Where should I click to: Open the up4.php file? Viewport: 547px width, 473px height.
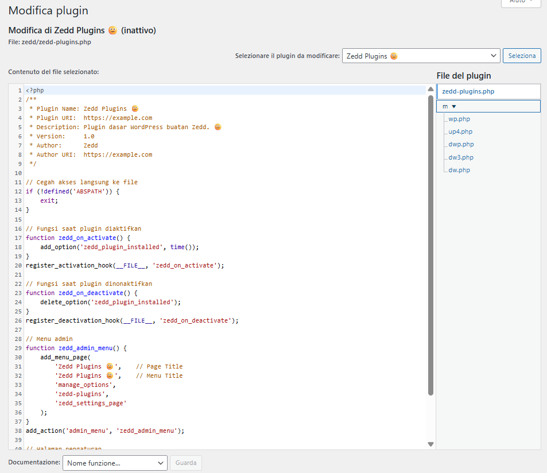coord(460,132)
